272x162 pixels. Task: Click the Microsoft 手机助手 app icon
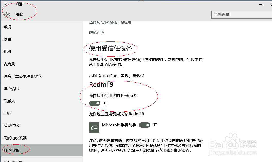pyautogui.click(x=94, y=128)
